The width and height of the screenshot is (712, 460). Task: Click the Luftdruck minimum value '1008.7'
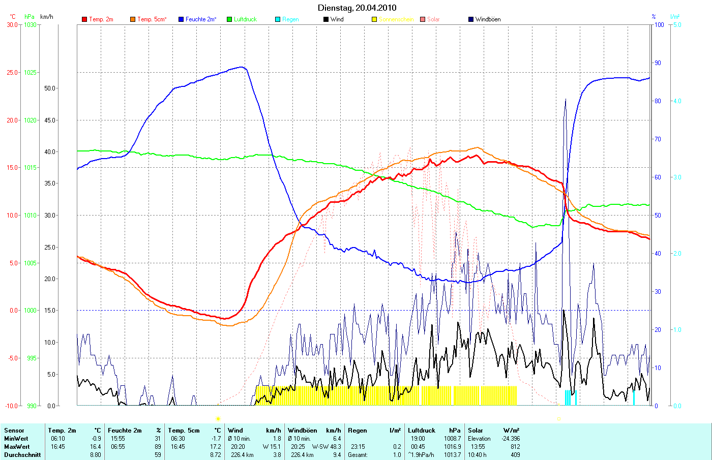(x=452, y=439)
